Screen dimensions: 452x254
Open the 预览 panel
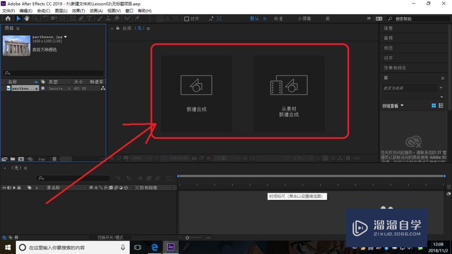pyautogui.click(x=388, y=48)
